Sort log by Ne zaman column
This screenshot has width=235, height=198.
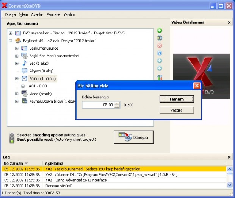pyautogui.click(x=22, y=163)
